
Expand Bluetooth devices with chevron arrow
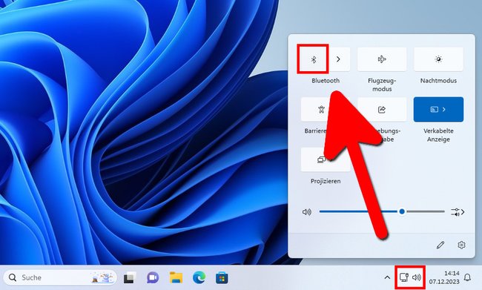coord(338,59)
